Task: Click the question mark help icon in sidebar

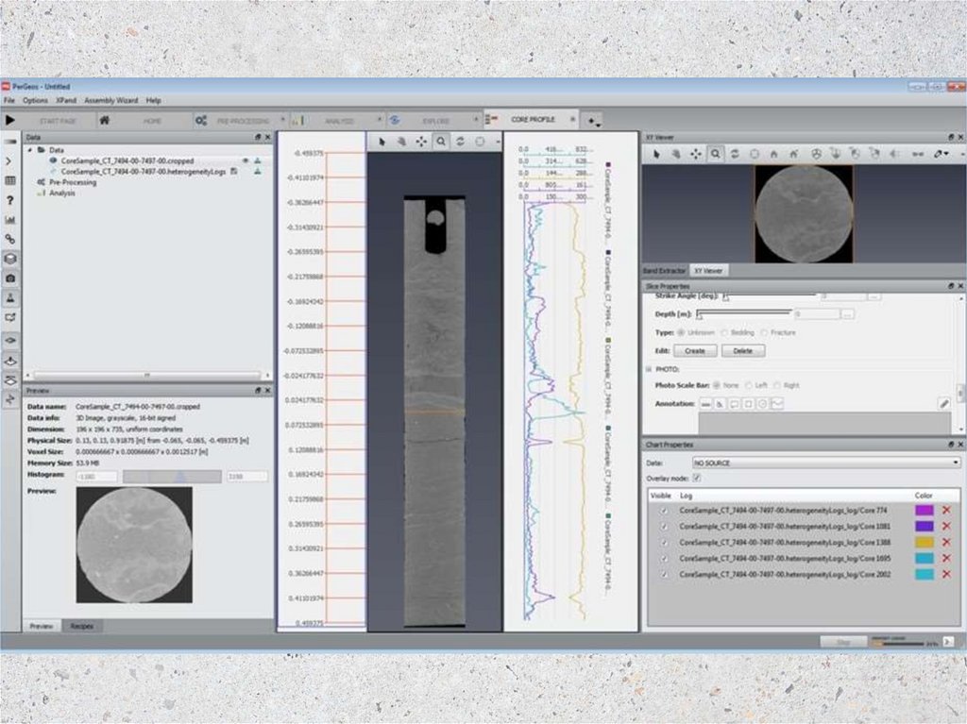Action: (x=10, y=200)
